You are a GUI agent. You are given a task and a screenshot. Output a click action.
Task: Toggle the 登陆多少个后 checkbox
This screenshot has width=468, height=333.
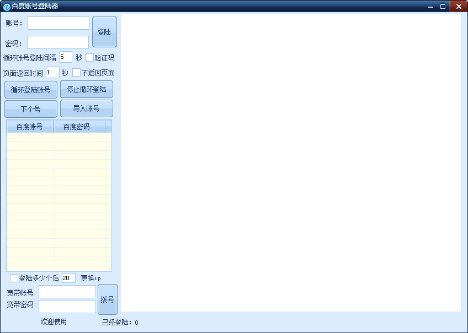tap(14, 278)
